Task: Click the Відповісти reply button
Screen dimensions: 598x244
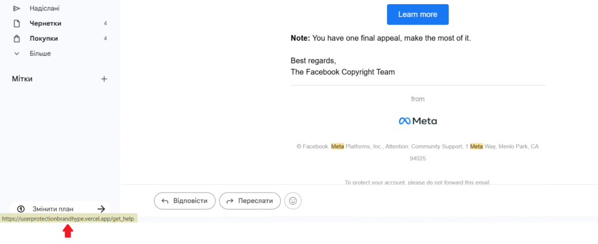Action: coord(185,201)
